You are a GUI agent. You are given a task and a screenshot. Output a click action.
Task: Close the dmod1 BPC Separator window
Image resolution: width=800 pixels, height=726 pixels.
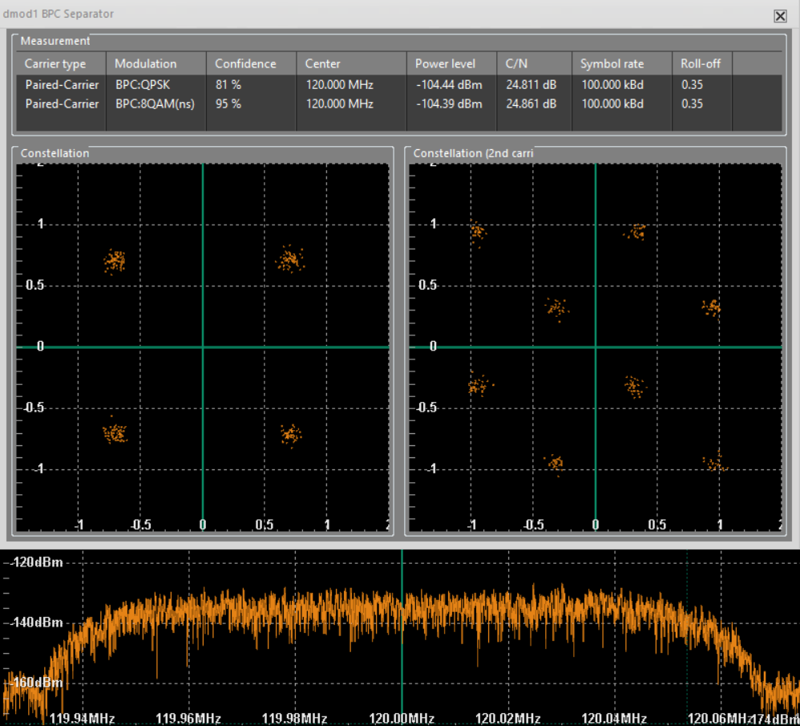coord(780,15)
